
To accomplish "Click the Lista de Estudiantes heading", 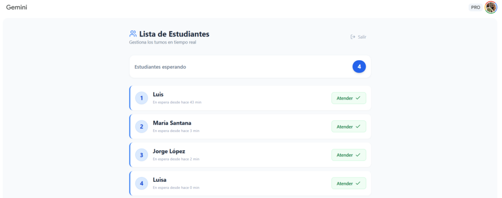I will tap(174, 34).
